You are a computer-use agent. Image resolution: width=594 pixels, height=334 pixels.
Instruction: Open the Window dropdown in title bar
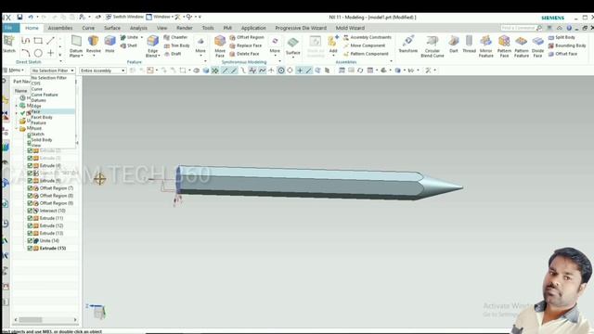tap(160, 17)
